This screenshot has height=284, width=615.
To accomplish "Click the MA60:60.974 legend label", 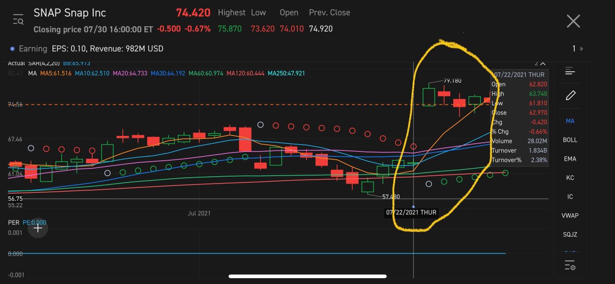I will 206,73.
